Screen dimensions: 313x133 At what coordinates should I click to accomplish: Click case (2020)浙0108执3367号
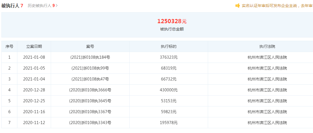pyautogui.click(x=90, y=112)
